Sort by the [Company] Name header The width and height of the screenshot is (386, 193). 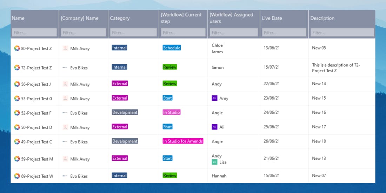pos(80,18)
